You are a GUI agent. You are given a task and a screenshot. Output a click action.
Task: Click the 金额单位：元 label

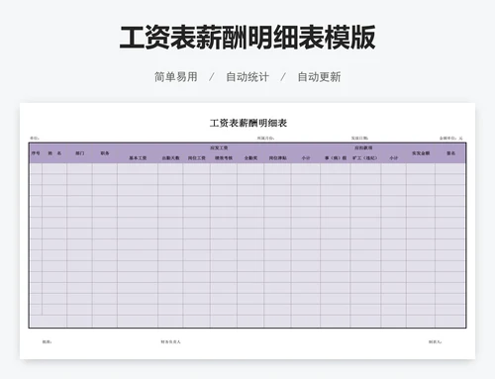point(450,139)
